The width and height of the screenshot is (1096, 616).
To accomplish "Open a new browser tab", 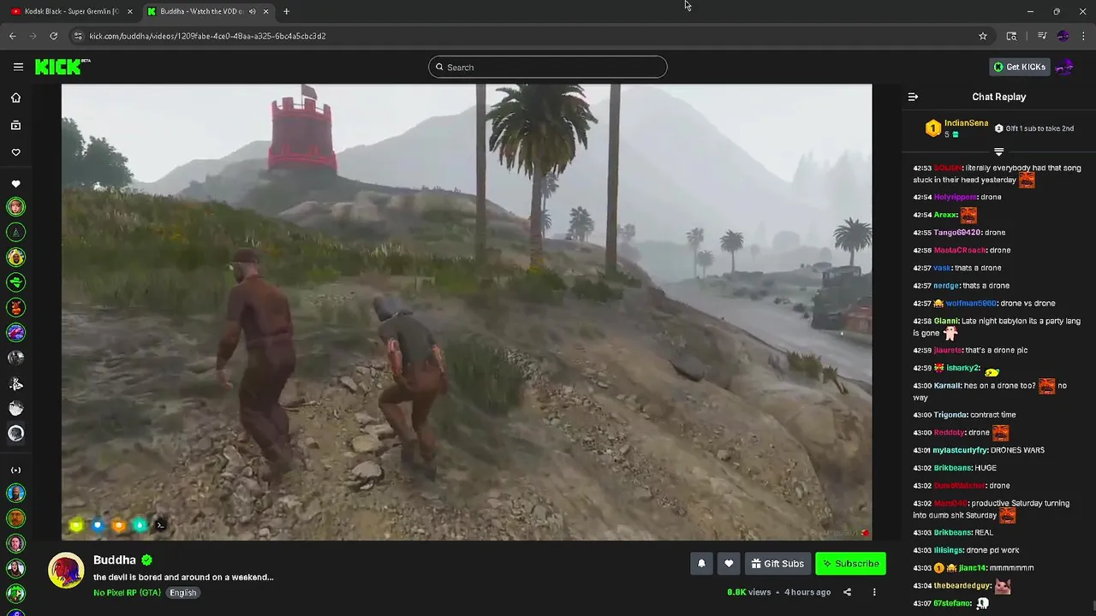I will coord(286,11).
